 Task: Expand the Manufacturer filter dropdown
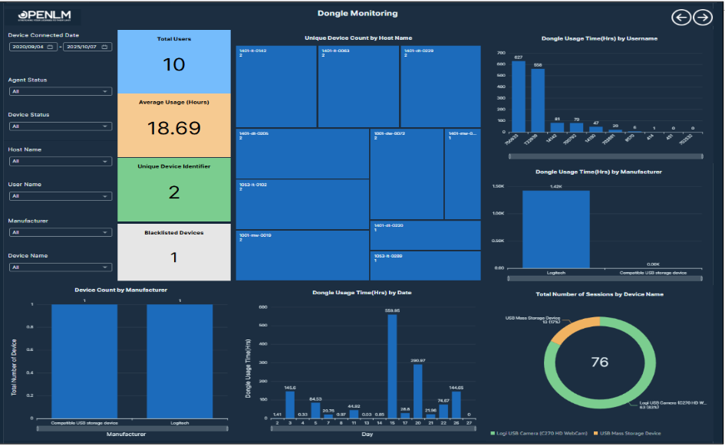61,232
